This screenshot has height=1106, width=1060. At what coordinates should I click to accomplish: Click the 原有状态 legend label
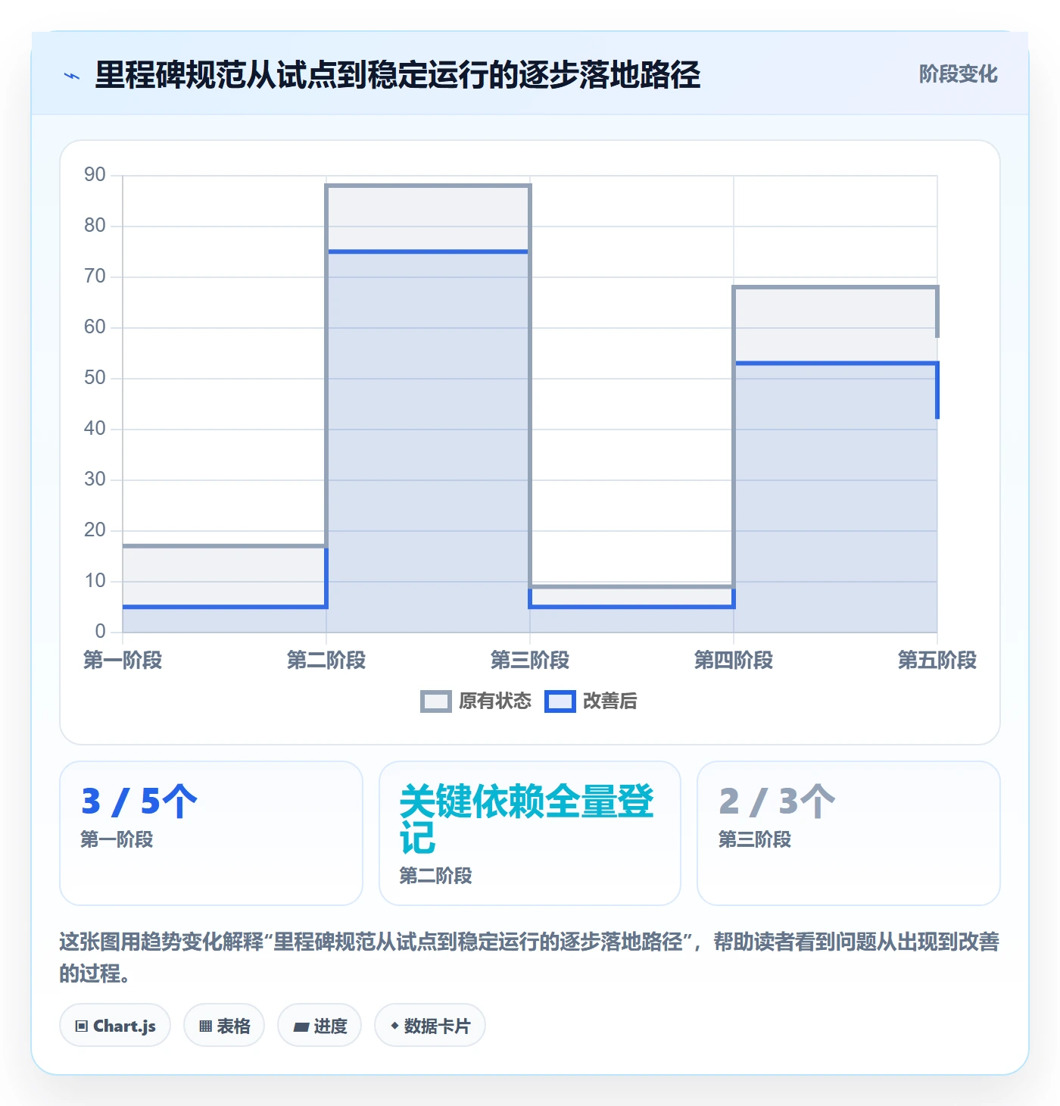click(x=495, y=701)
